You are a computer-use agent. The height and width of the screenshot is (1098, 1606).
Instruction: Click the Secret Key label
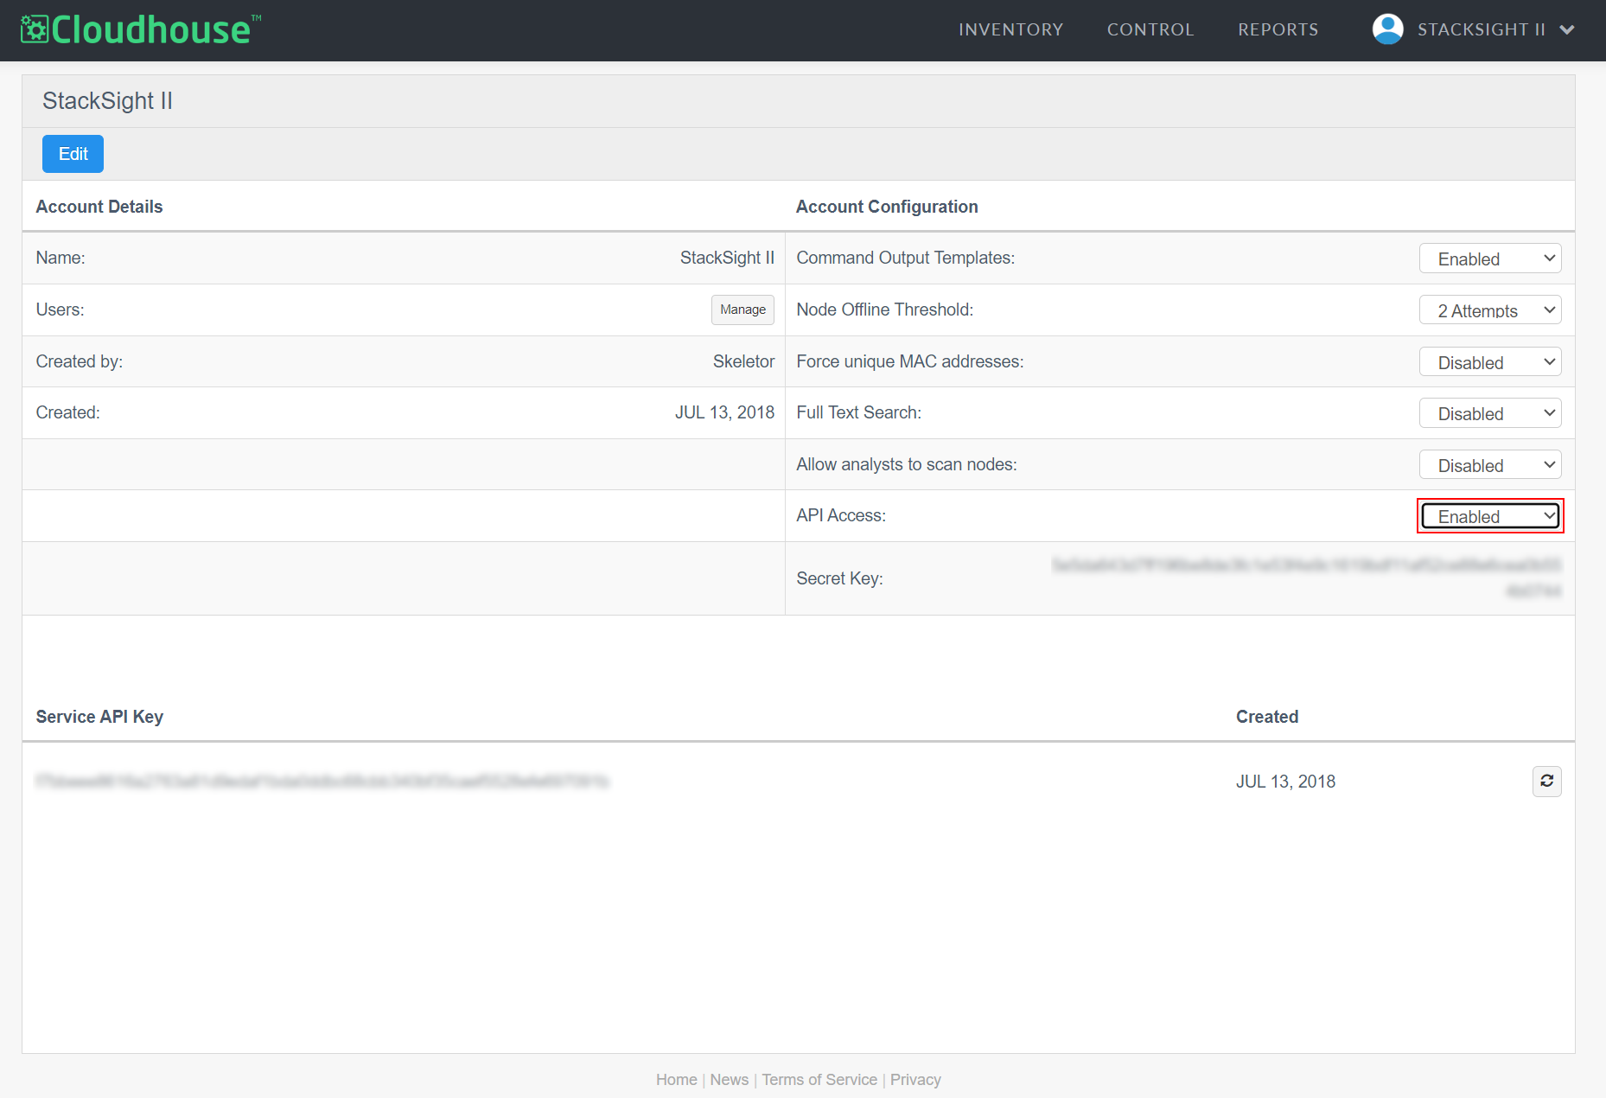(839, 578)
